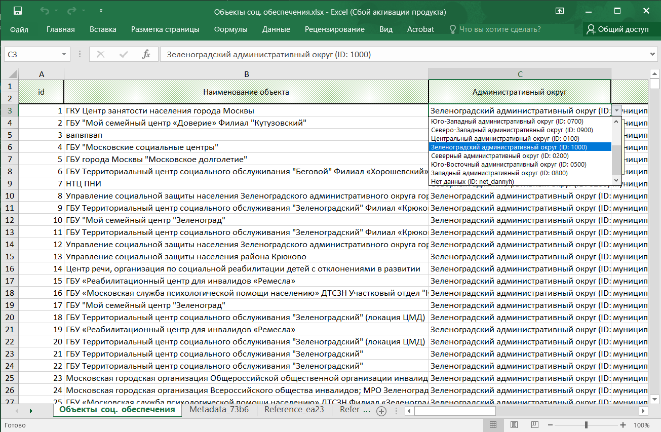Open the Формулы ribbon tab
Viewport: 661px width, 432px height.
[230, 29]
